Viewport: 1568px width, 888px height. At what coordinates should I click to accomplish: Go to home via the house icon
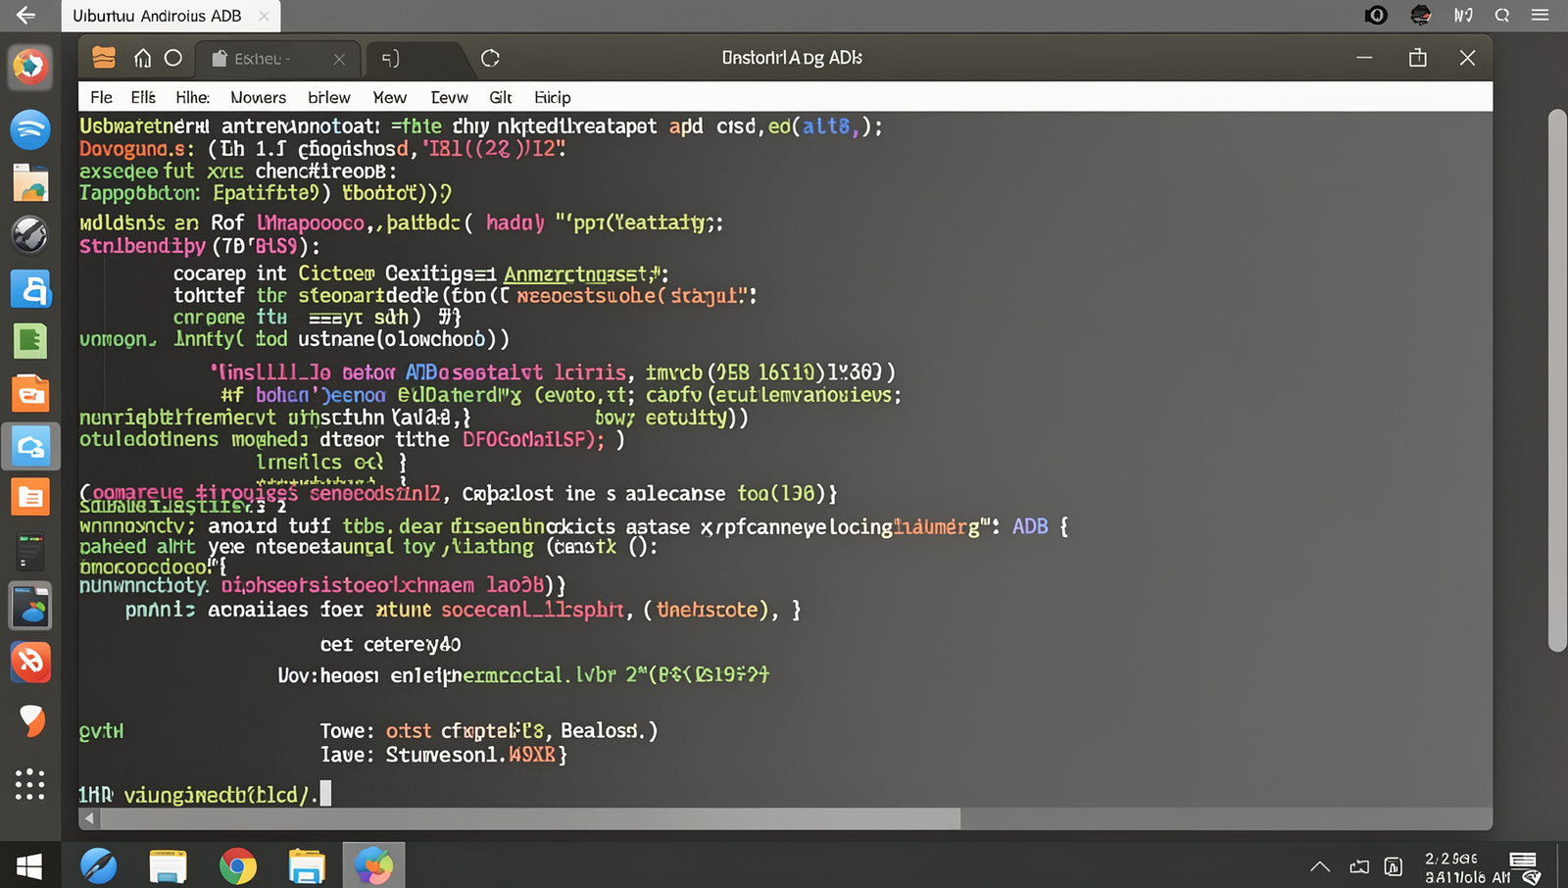pyautogui.click(x=143, y=58)
